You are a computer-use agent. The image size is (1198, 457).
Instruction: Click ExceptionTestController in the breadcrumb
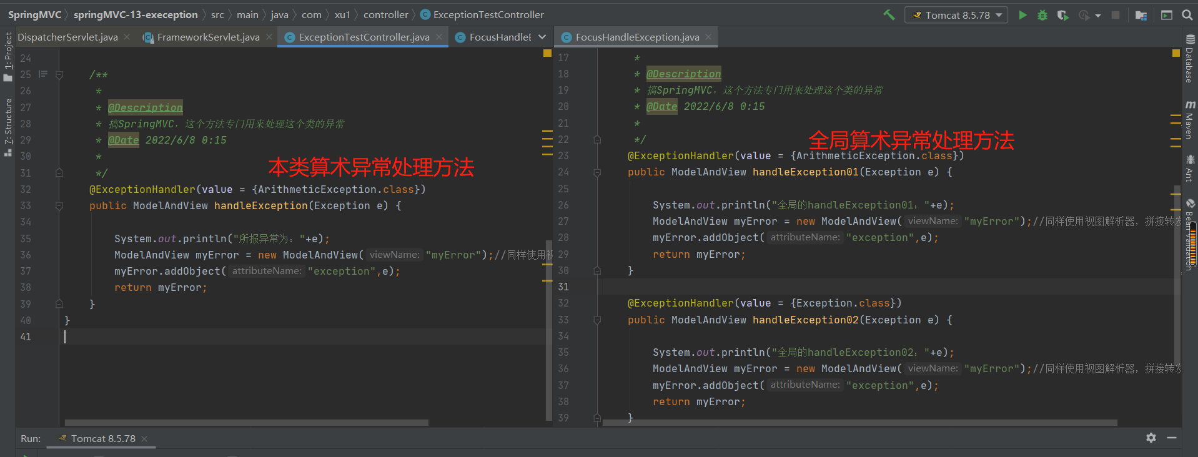click(482, 15)
